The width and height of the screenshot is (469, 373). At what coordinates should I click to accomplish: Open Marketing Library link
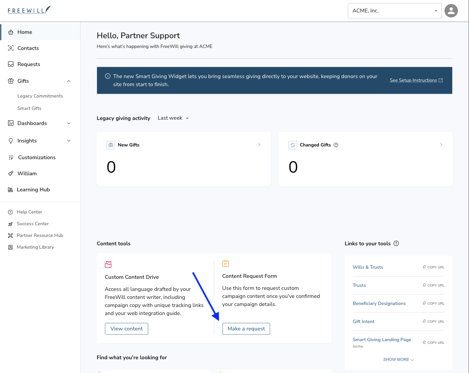[35, 247]
